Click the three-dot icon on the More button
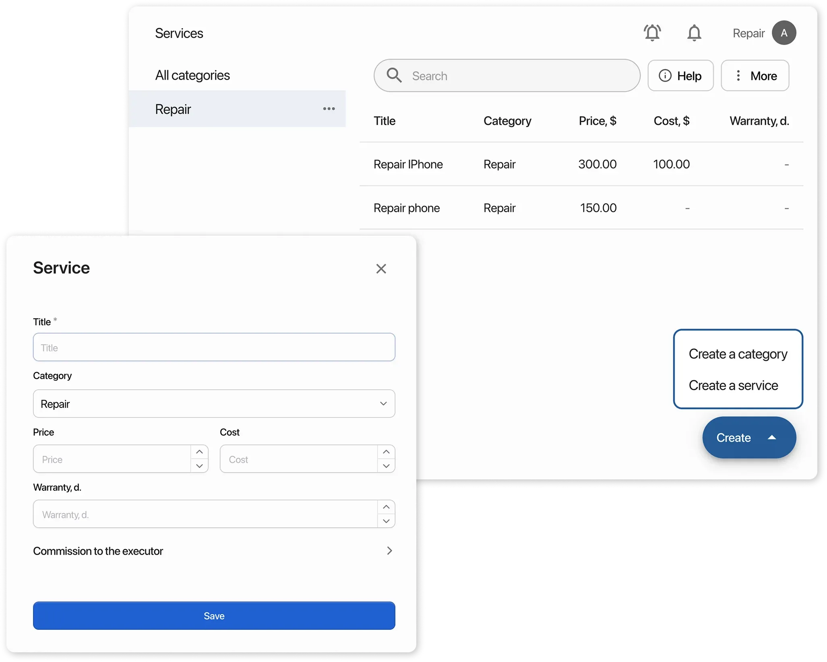 738,76
